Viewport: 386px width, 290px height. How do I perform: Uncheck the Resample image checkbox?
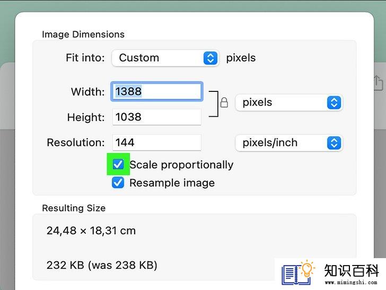[x=118, y=183]
